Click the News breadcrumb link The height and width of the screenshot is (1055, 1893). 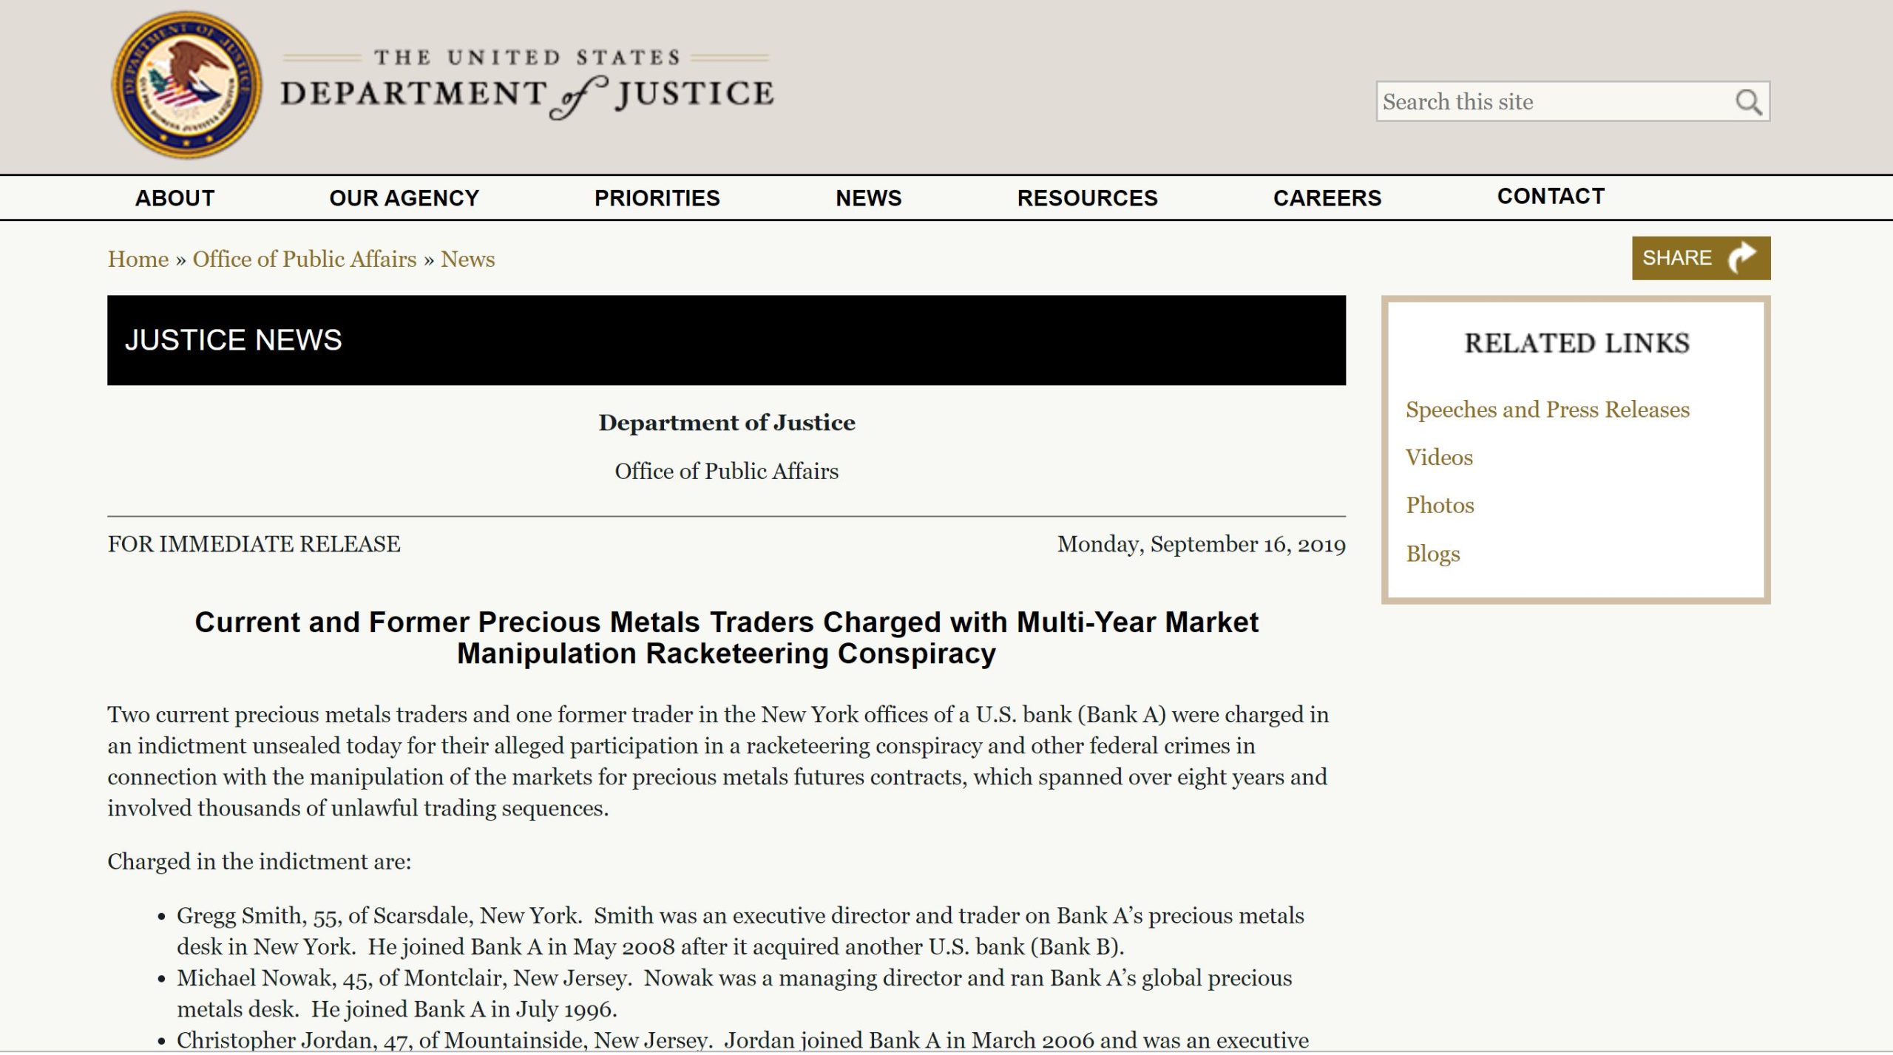(x=467, y=259)
